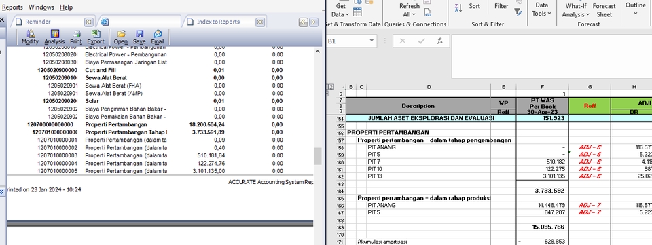Click Enter checkmark in formula bar

[x=422, y=41]
